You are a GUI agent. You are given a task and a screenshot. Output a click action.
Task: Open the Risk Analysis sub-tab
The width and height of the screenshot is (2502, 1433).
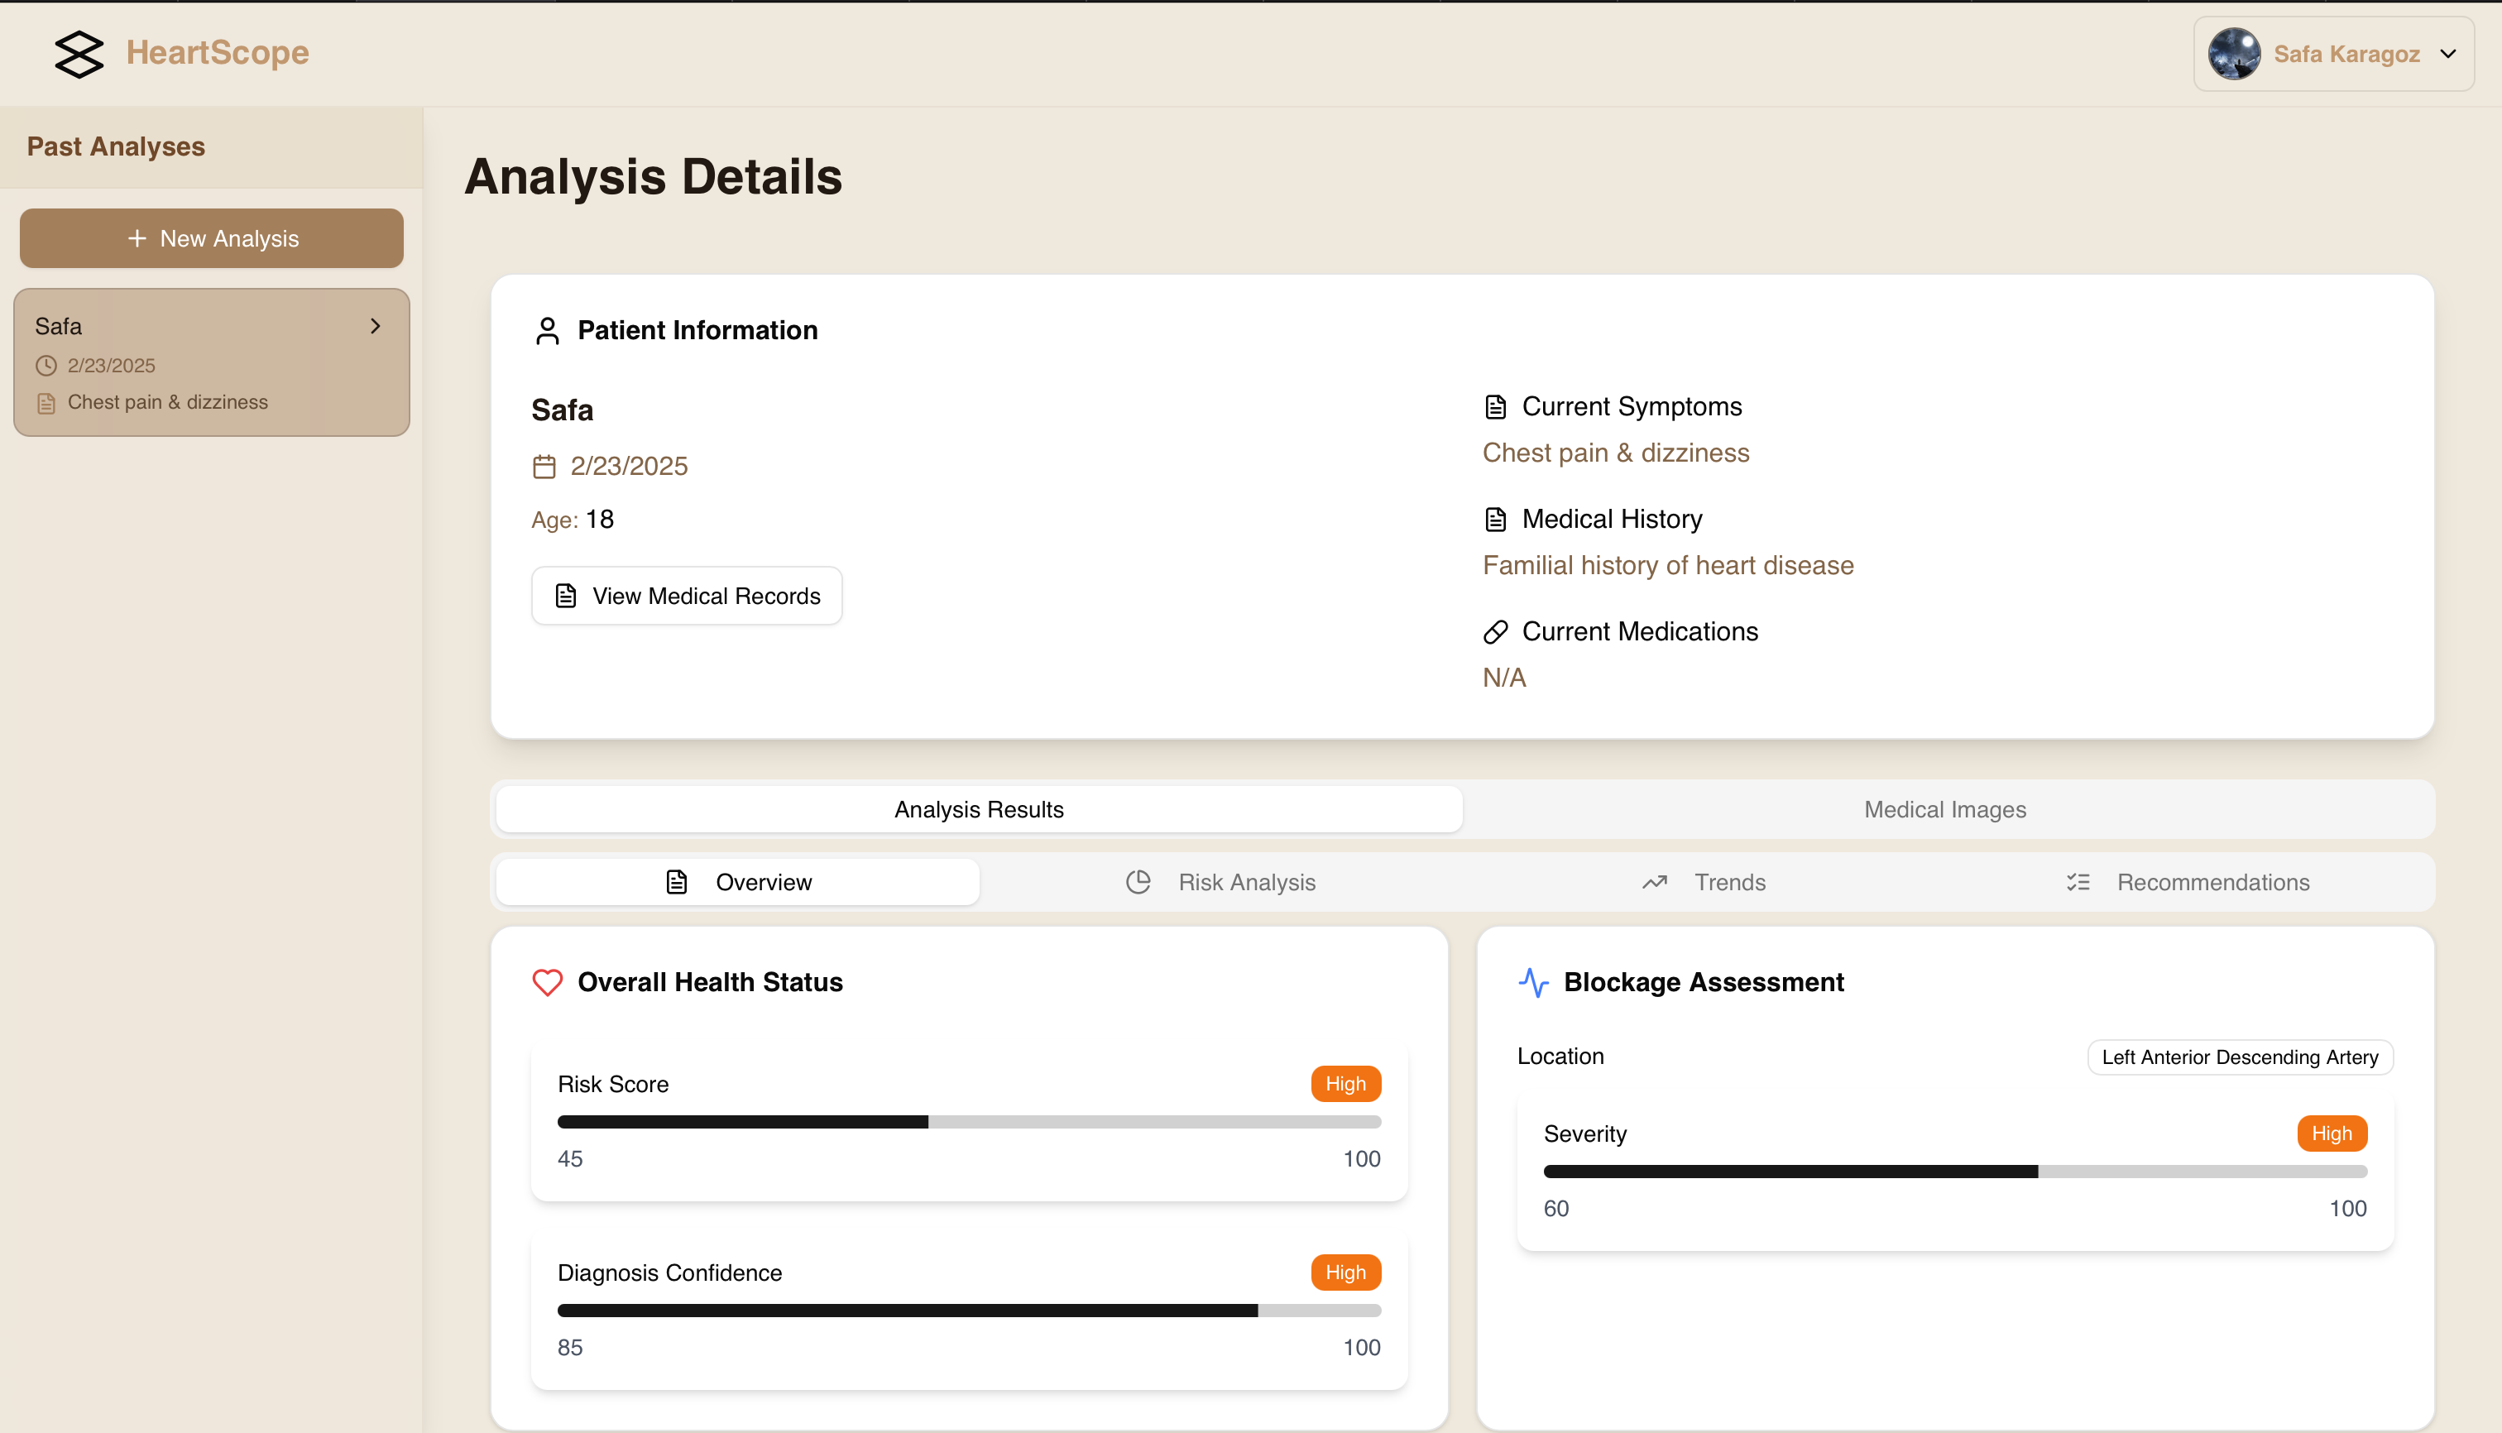(x=1220, y=882)
